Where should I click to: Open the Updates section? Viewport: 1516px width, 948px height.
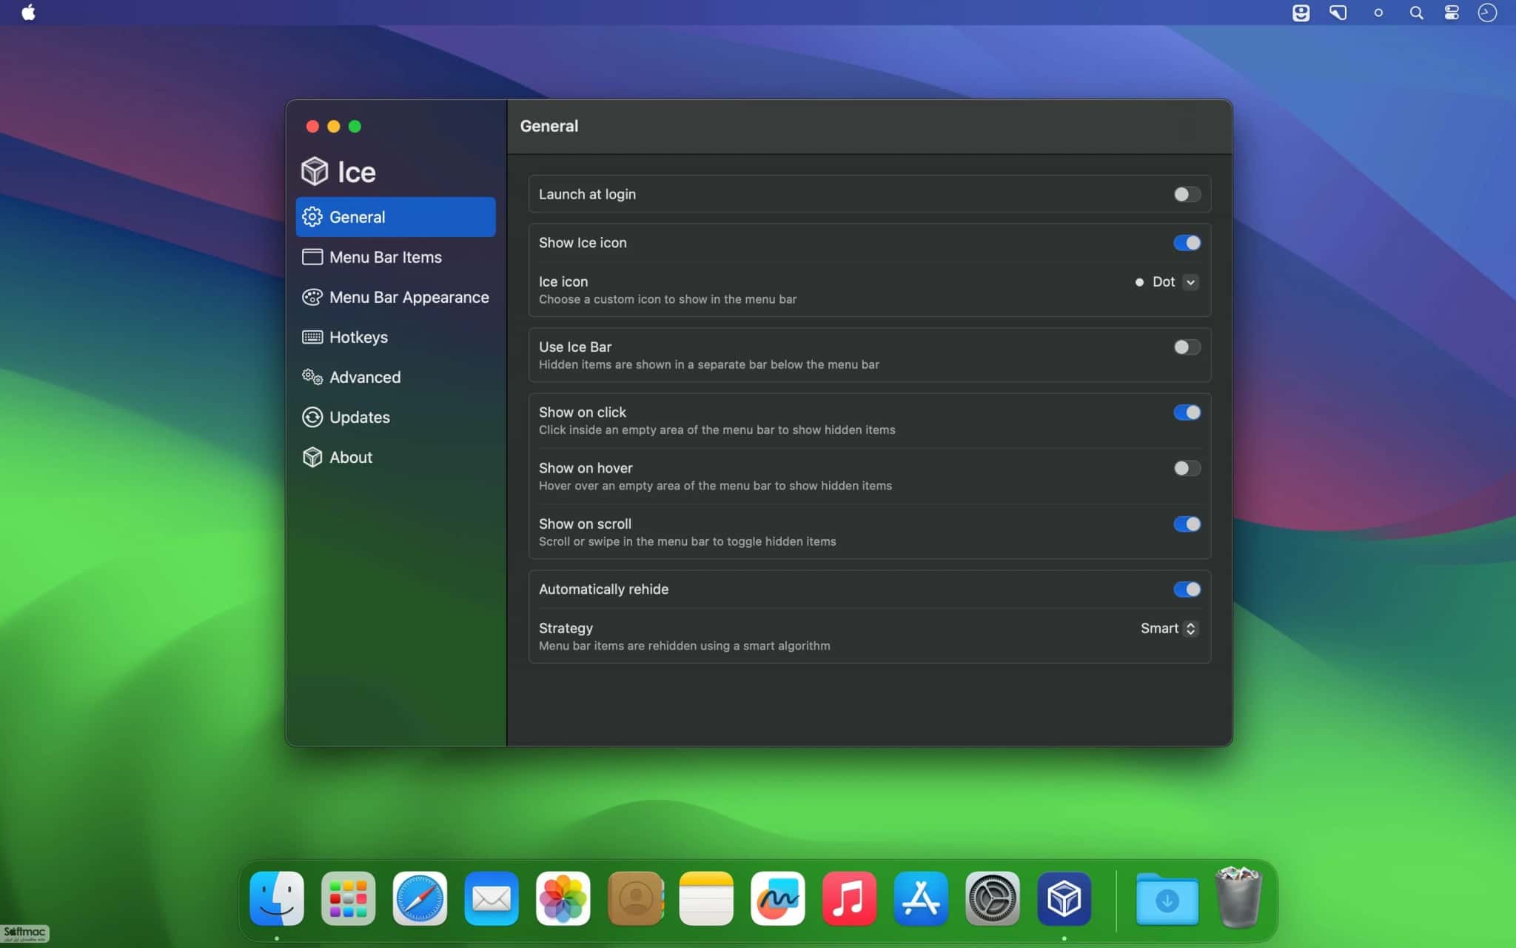click(395, 417)
